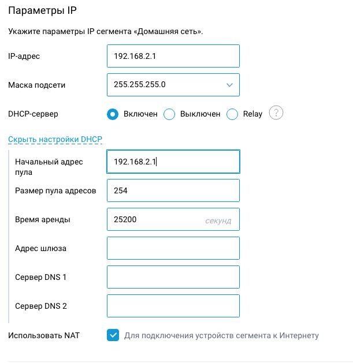Focus the "Сервер DNS 1" input

coord(173,277)
